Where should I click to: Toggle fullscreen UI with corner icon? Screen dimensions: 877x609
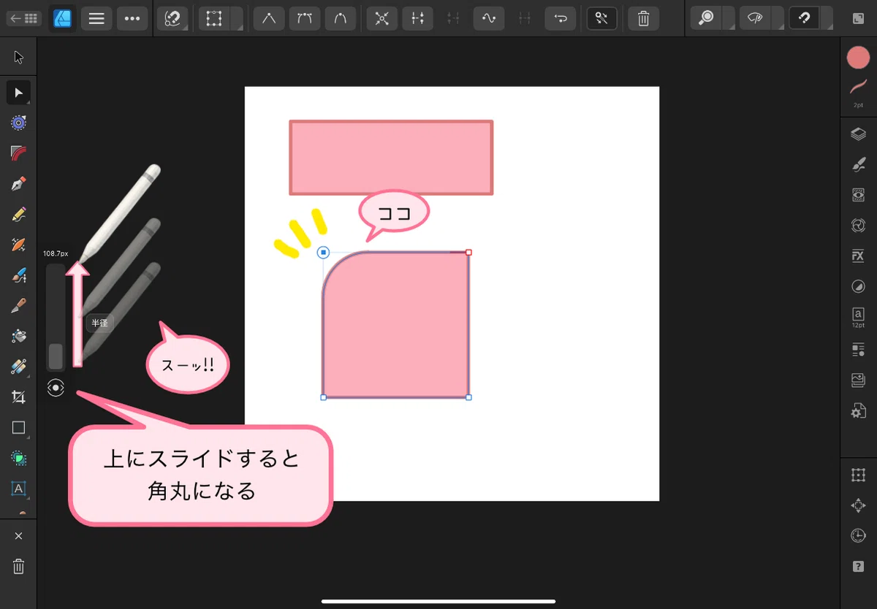tap(858, 19)
